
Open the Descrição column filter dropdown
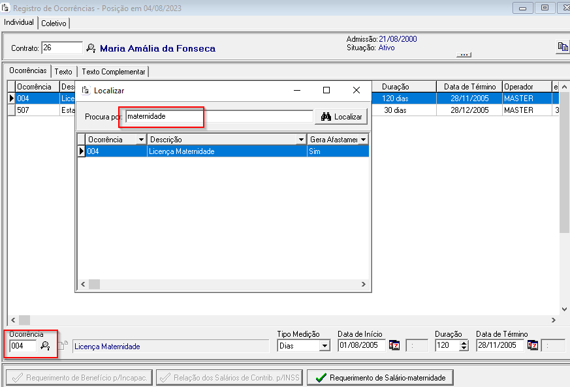(300, 140)
